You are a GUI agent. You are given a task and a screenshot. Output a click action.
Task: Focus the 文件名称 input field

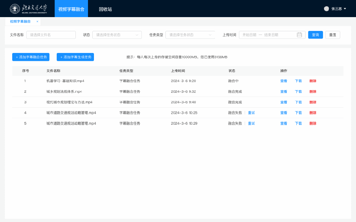[x=51, y=35]
